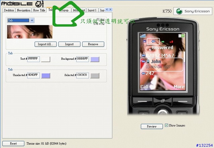Click the red missed-calls icon on phone
This screenshot has height=148, width=214.
coord(171,42)
